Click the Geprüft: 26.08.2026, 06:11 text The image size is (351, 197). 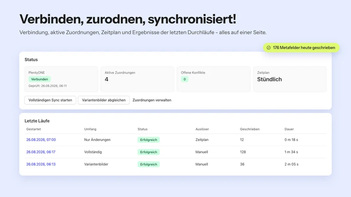47,86
